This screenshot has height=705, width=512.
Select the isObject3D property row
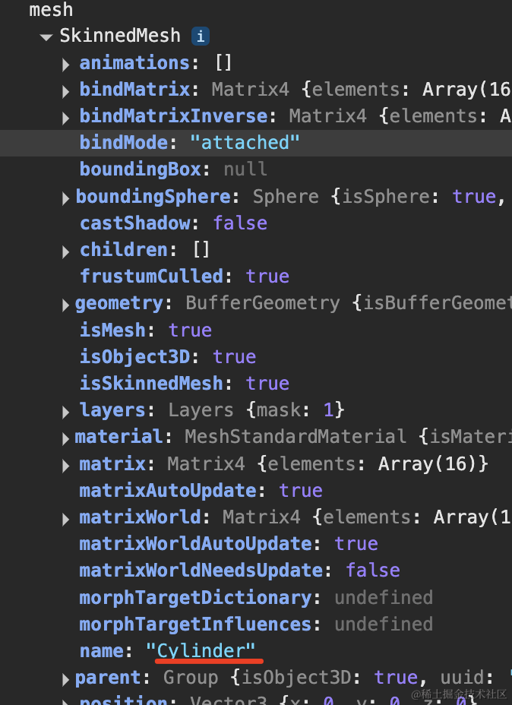168,356
